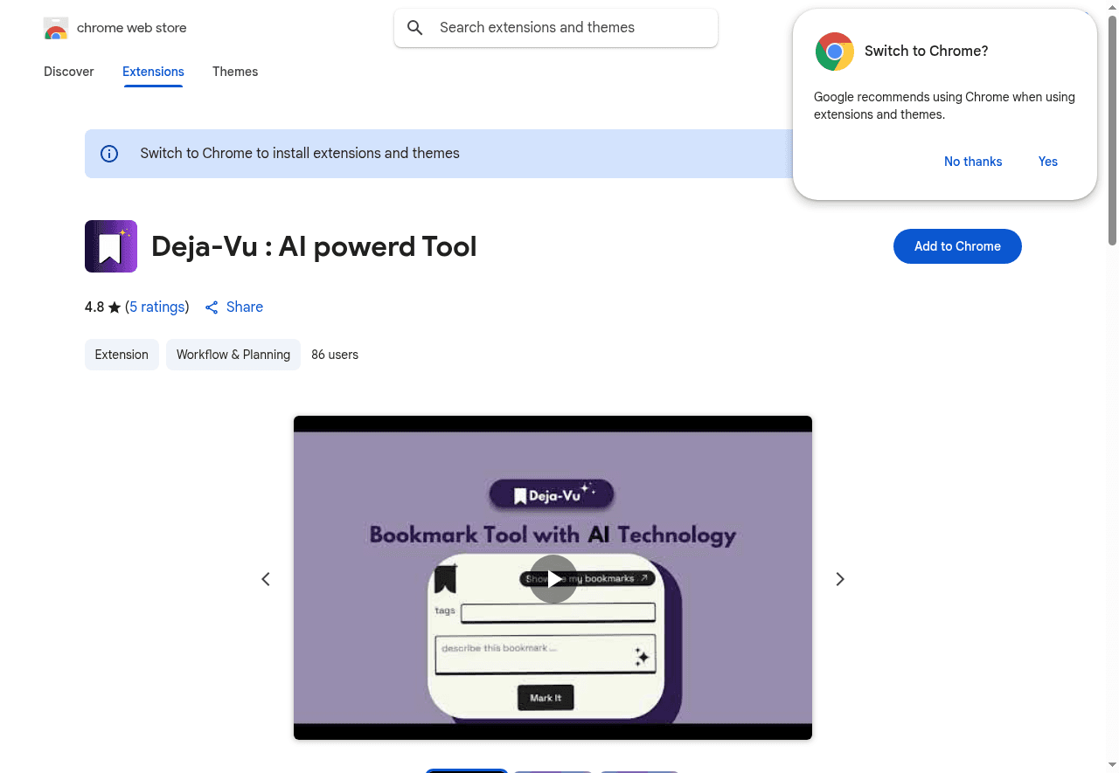1119x773 pixels.
Task: Click the Workflow & Planning category chip
Action: coord(233,355)
